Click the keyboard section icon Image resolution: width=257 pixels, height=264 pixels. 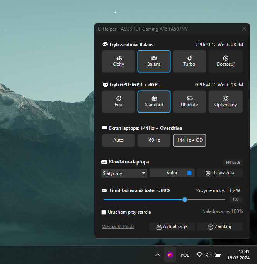click(104, 162)
